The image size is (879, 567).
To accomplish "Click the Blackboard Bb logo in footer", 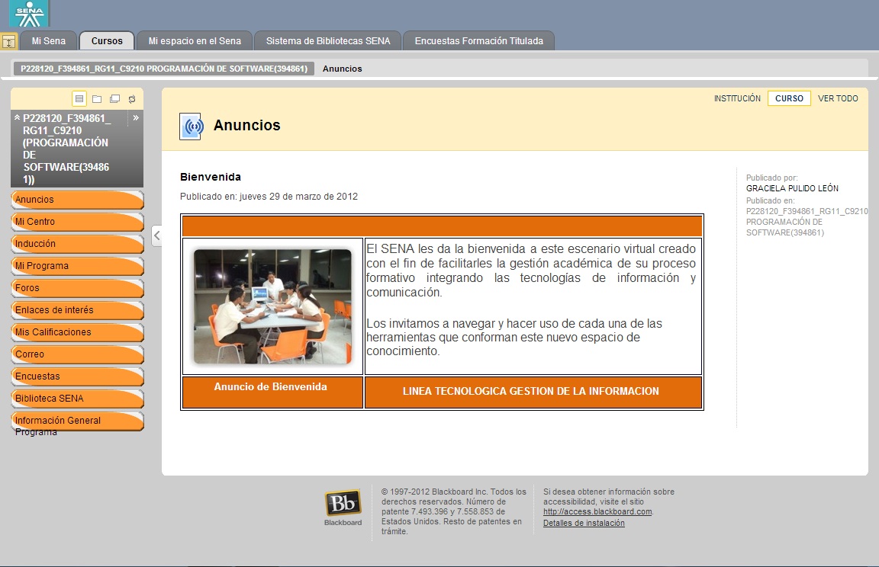I will tap(343, 503).
